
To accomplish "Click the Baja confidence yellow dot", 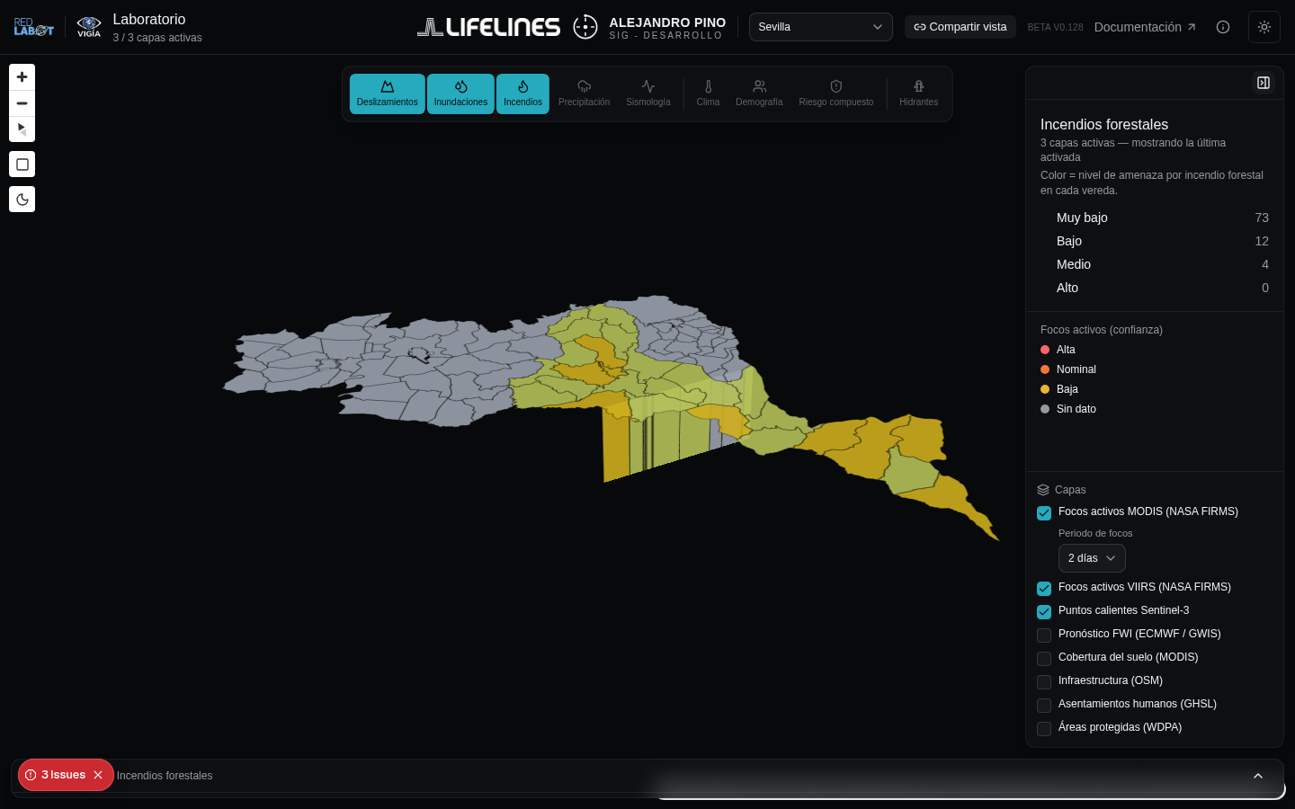I will pos(1045,389).
